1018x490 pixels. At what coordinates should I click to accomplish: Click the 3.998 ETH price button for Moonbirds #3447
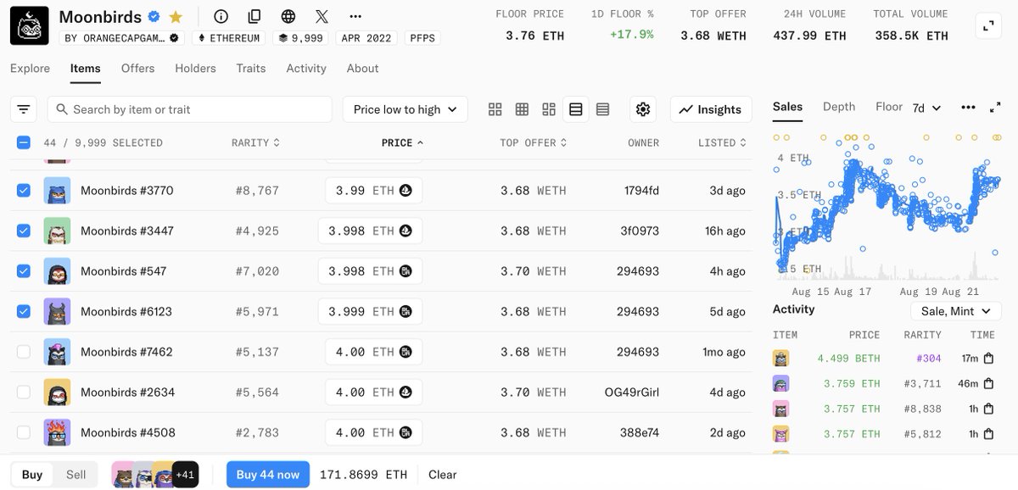pyautogui.click(x=370, y=231)
